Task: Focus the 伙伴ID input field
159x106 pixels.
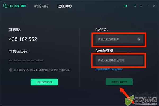Action: 119,39
